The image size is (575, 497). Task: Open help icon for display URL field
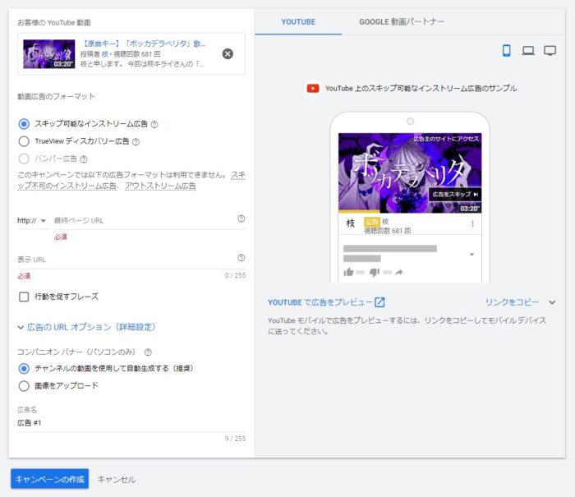coord(241,257)
